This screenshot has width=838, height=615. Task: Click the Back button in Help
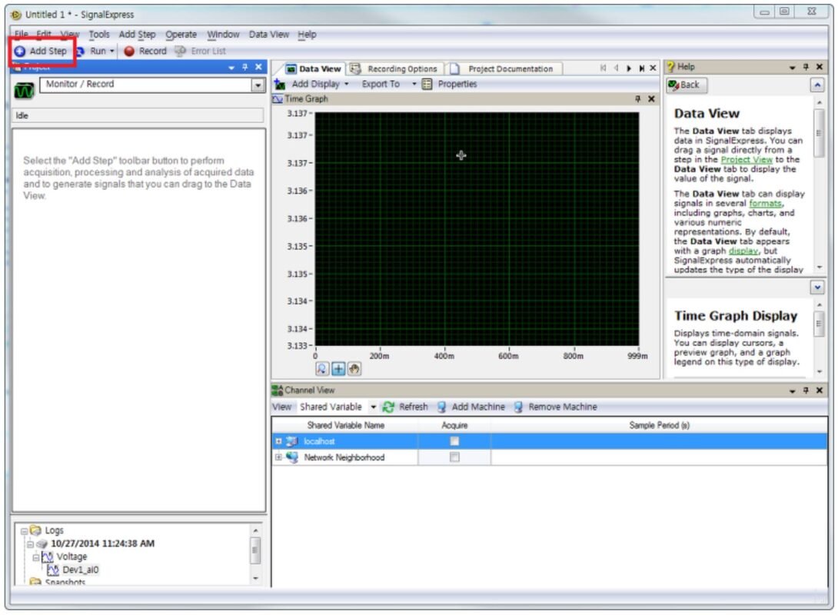(687, 85)
